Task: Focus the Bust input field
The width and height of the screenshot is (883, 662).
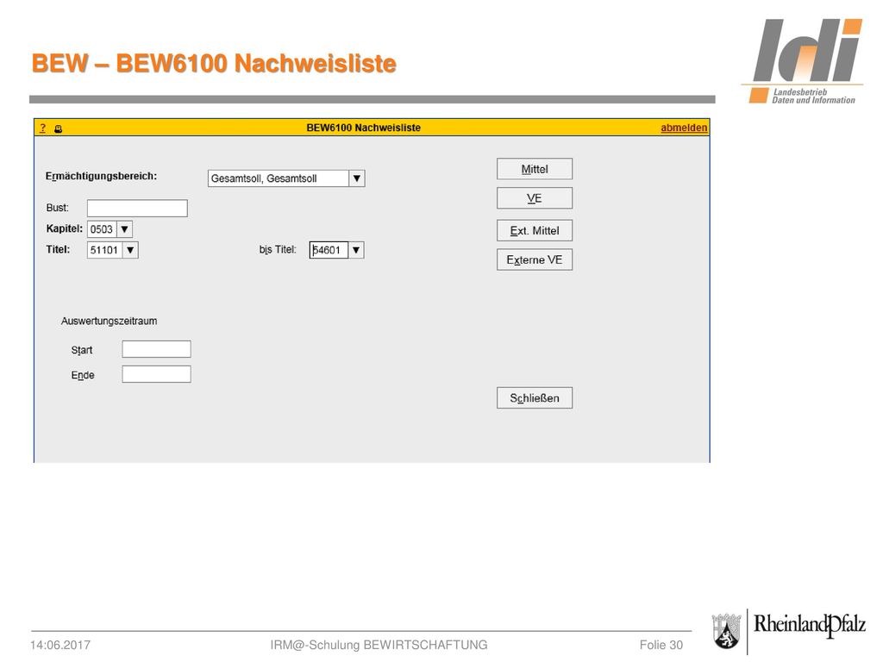Action: click(137, 208)
